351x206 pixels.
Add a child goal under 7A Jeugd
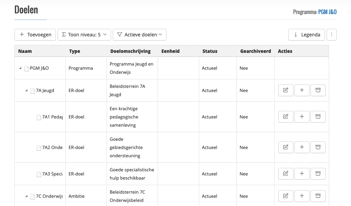pyautogui.click(x=302, y=90)
